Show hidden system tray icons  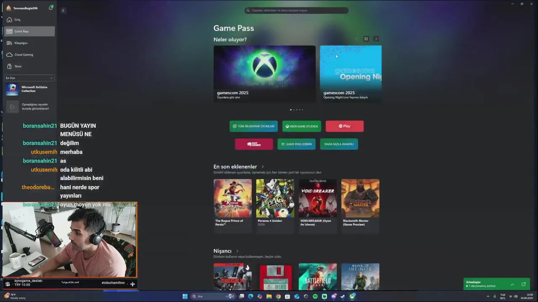click(488, 297)
